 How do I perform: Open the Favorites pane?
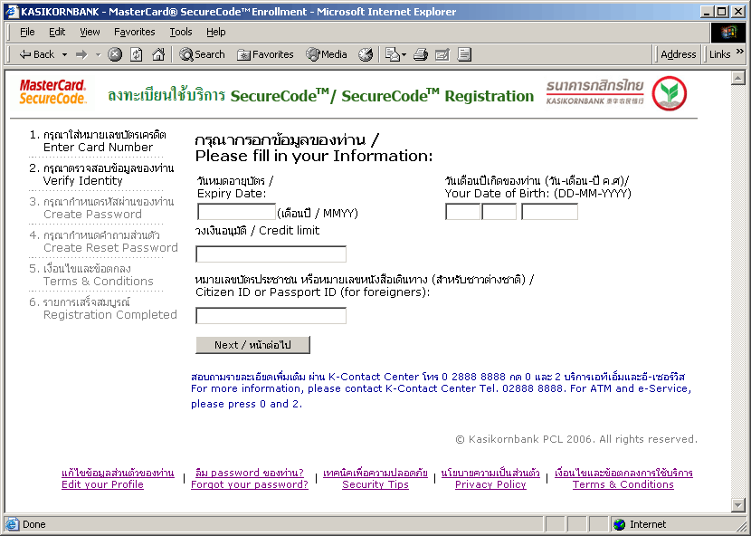[x=265, y=54]
